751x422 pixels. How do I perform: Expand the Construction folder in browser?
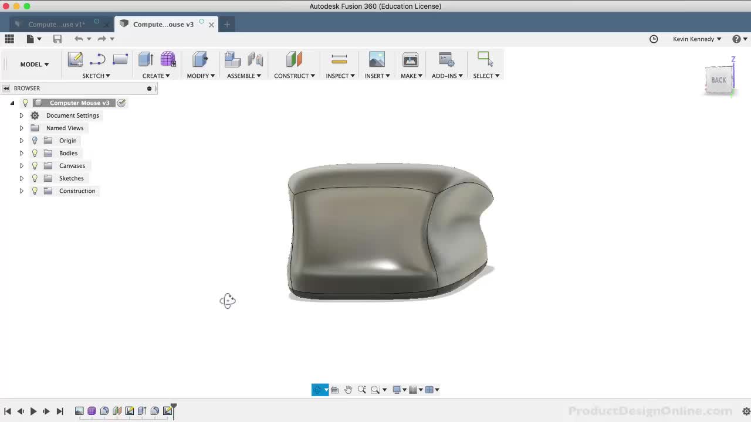coord(22,191)
